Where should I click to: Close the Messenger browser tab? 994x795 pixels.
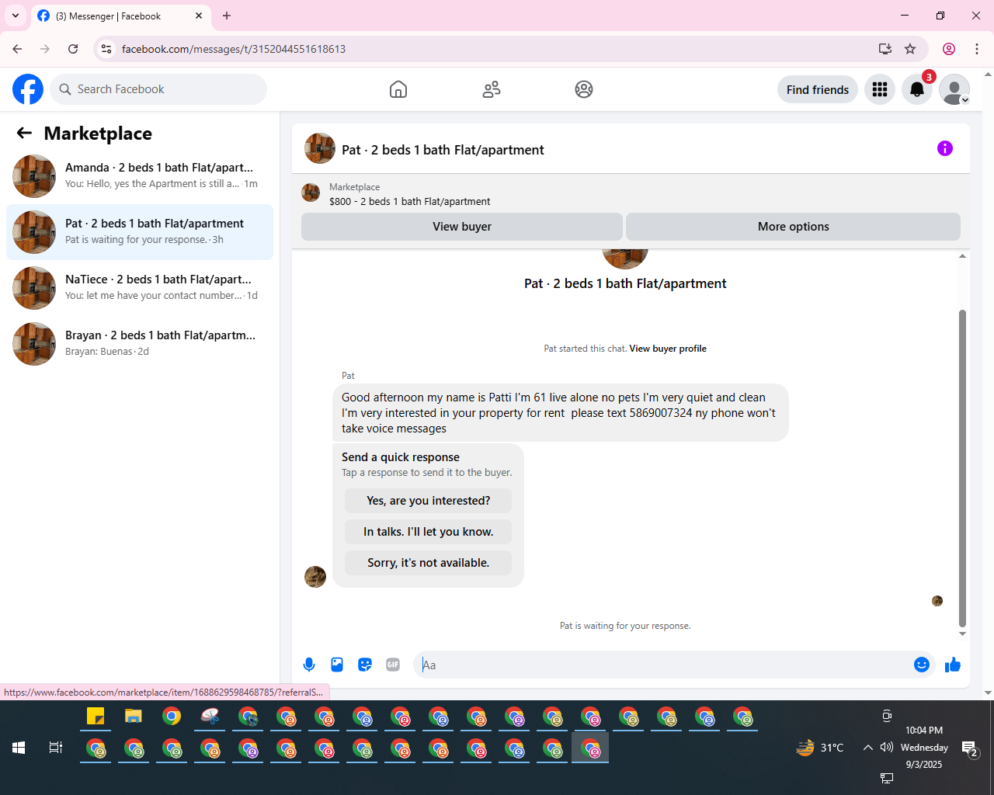(x=199, y=16)
